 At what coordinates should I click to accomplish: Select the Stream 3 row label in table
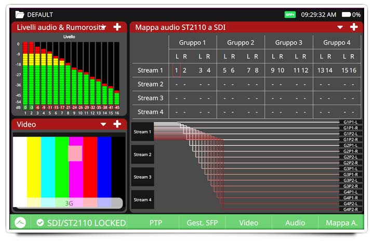click(150, 98)
